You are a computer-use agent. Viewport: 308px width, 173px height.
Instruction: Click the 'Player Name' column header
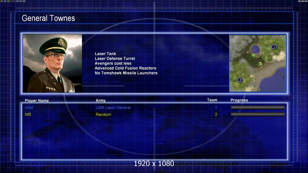37,101
